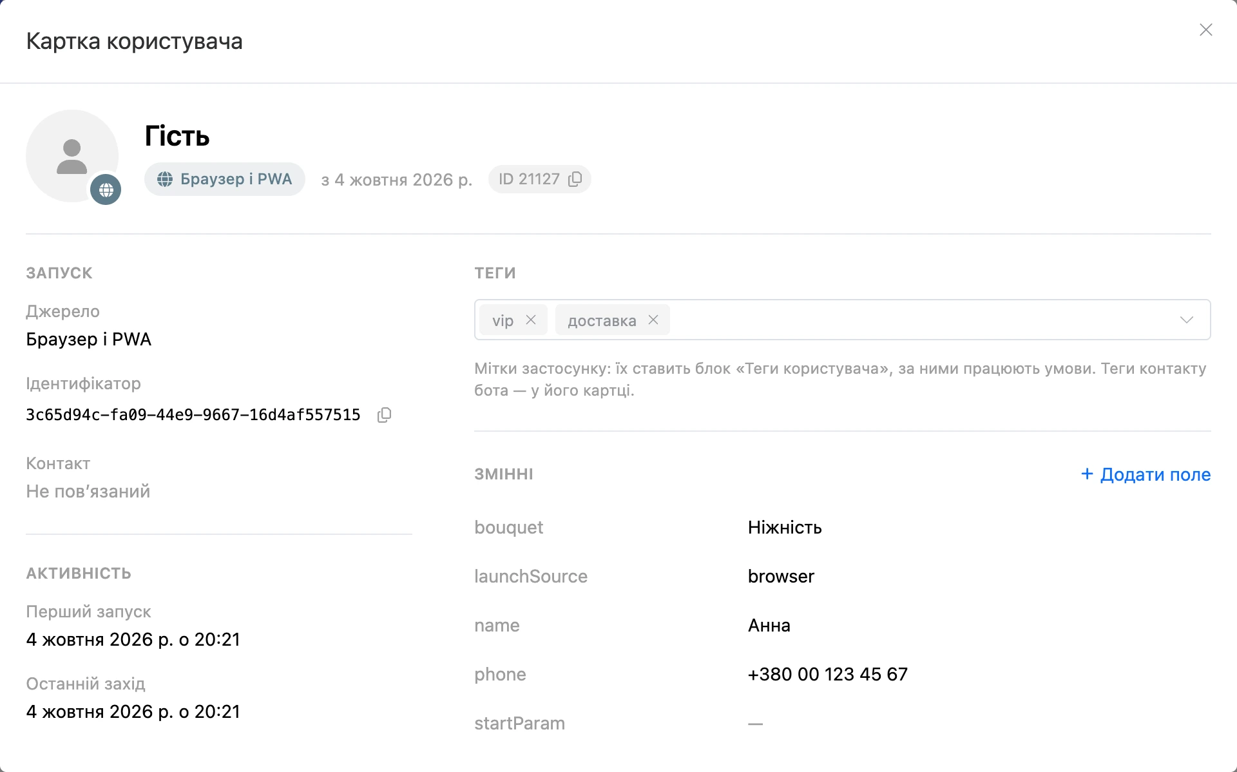The image size is (1237, 772).
Task: Click the Браузер і PWA chip
Action: point(224,179)
